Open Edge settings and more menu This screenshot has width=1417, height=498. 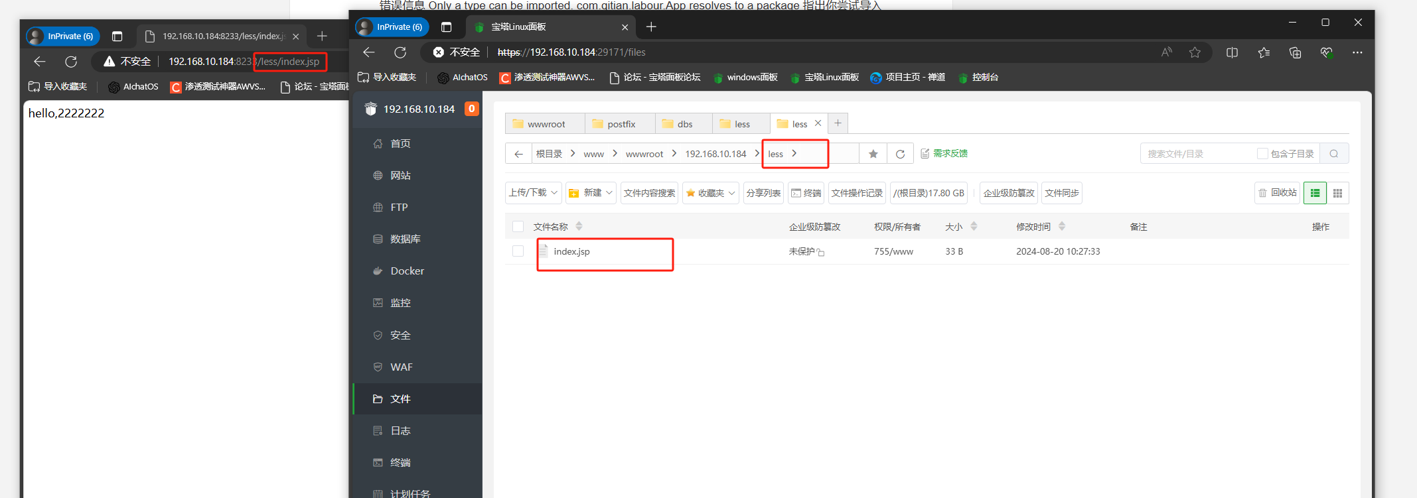click(1357, 52)
